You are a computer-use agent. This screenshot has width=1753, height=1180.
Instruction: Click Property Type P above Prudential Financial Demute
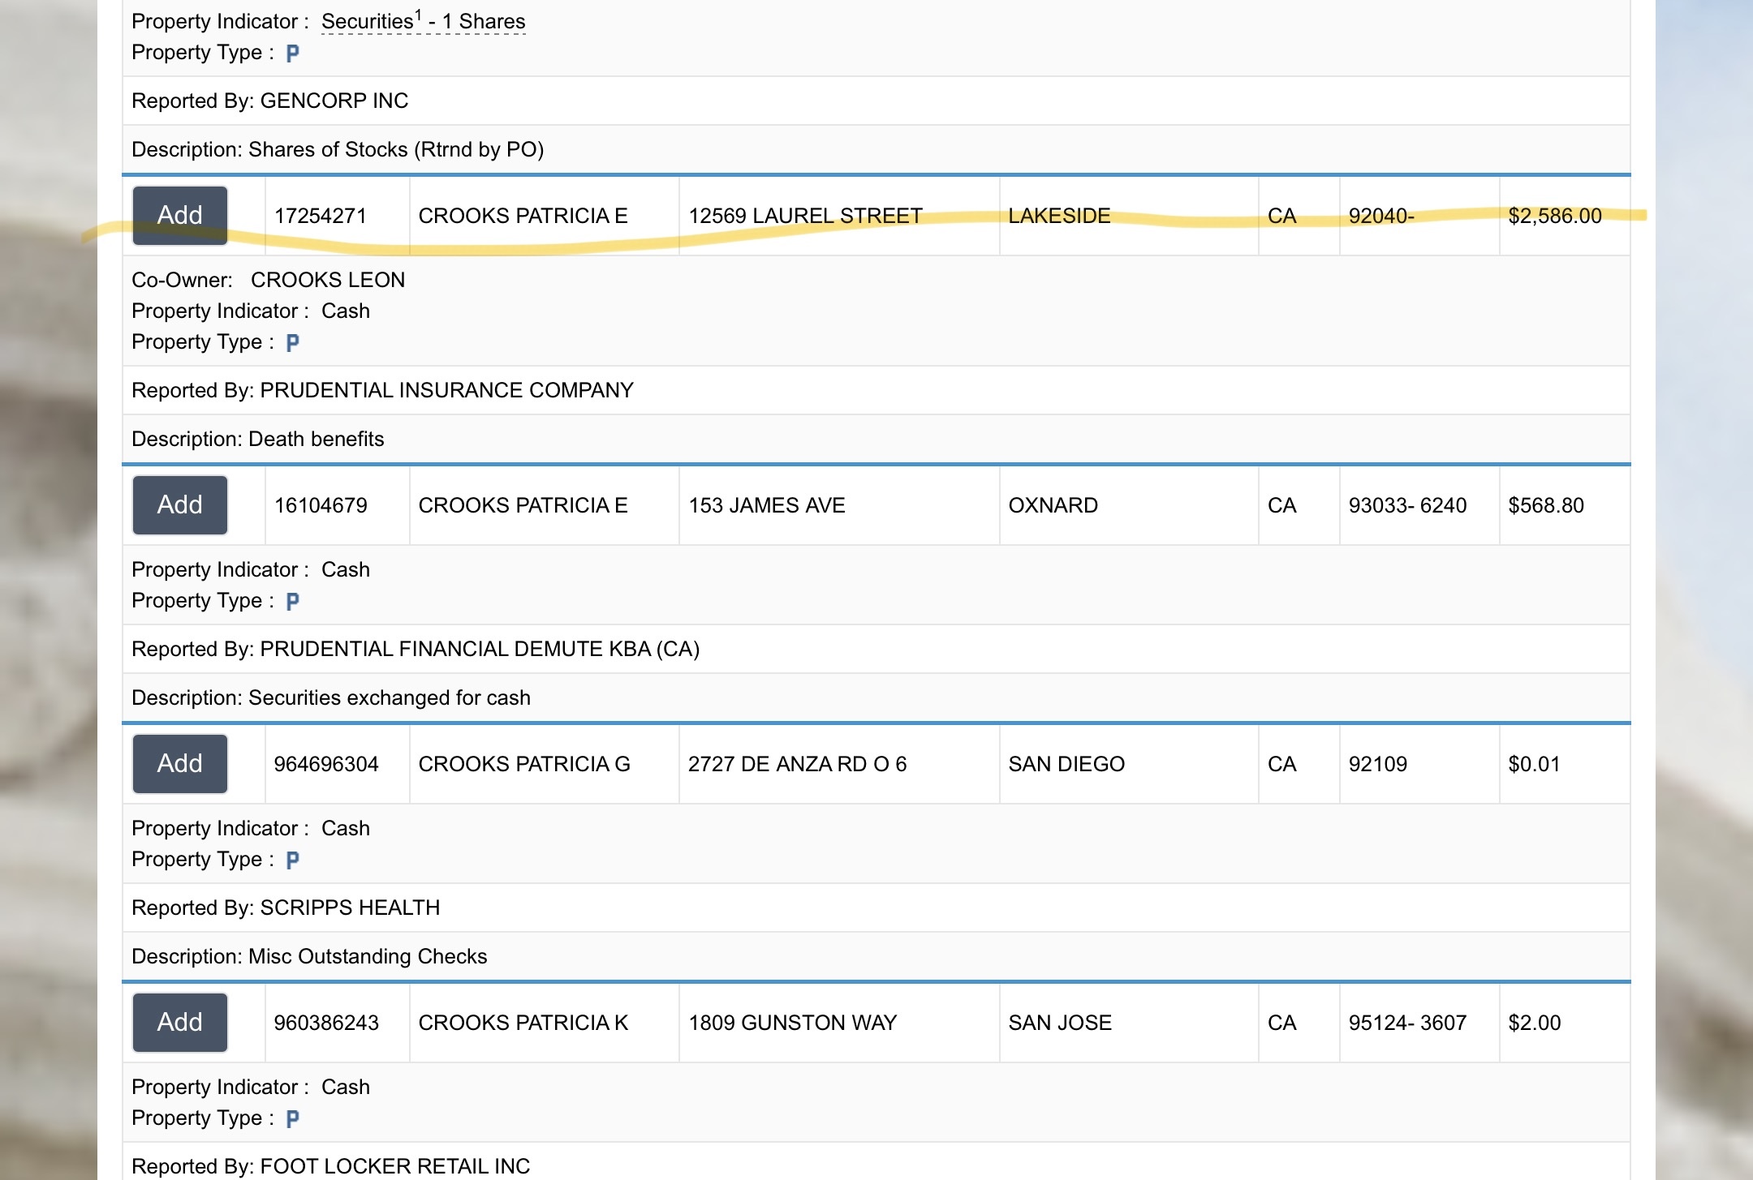click(293, 602)
